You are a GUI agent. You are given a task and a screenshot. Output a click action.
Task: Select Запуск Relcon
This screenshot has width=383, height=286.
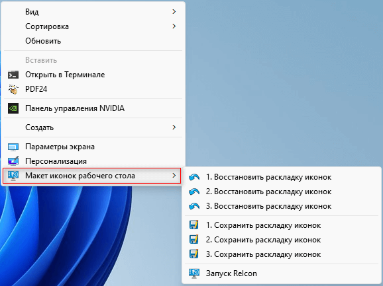click(282, 273)
